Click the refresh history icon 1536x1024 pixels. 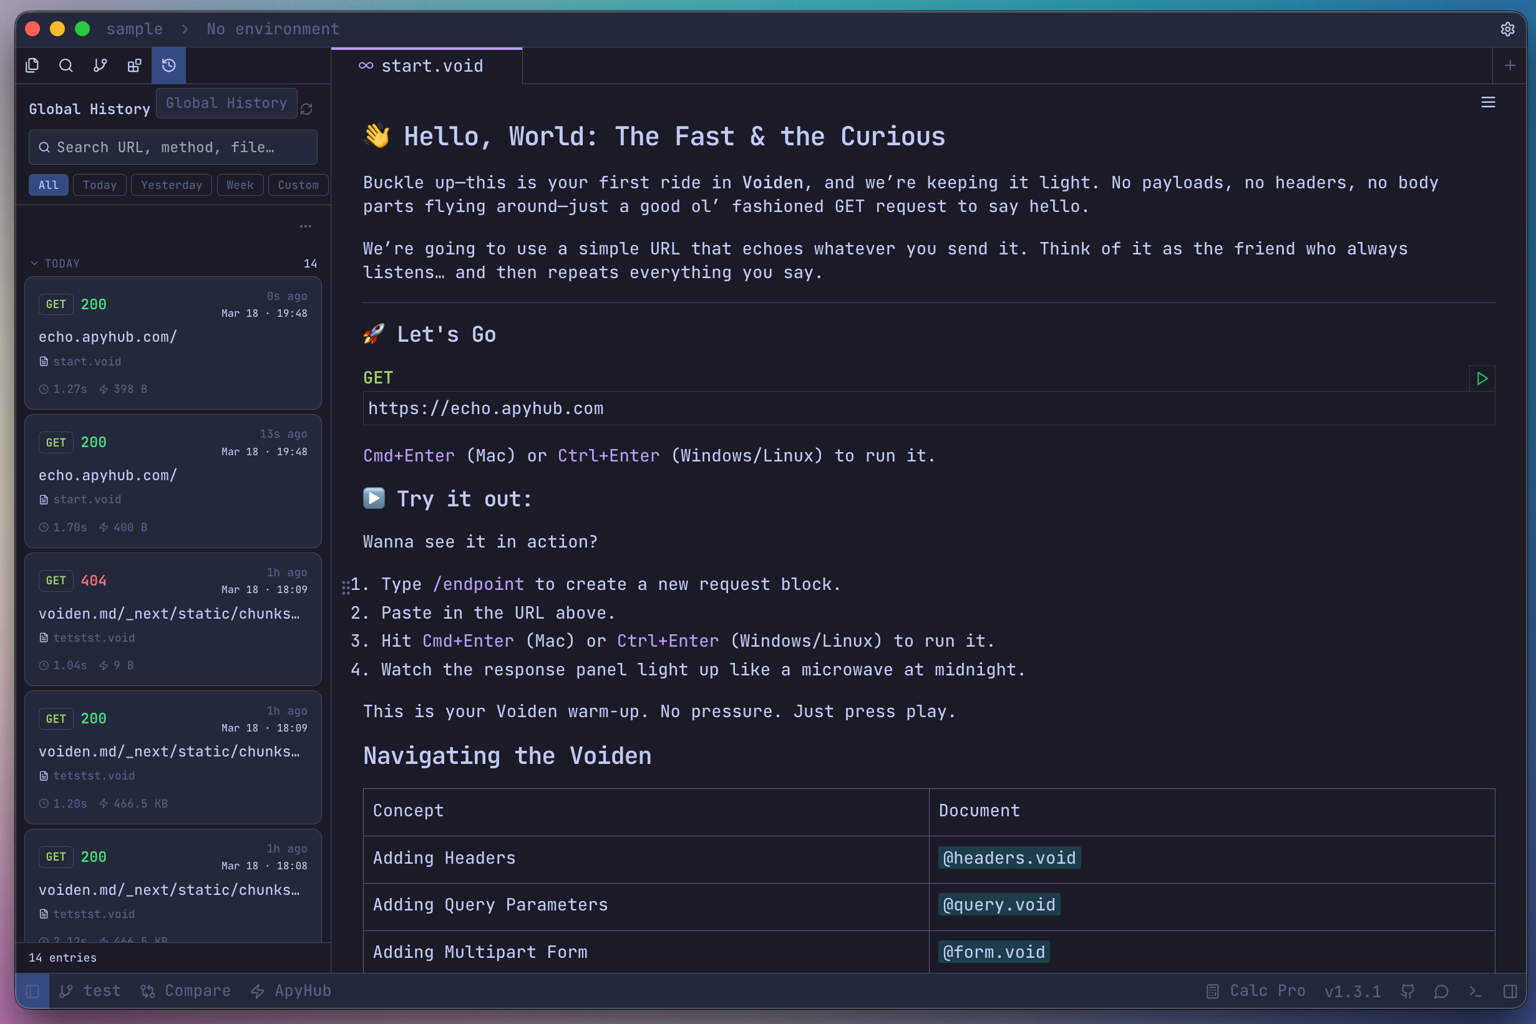[x=306, y=109]
